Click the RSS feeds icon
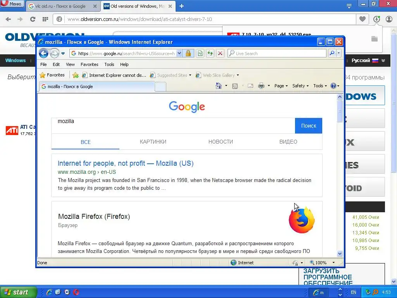The image size is (397, 298). coord(235,86)
